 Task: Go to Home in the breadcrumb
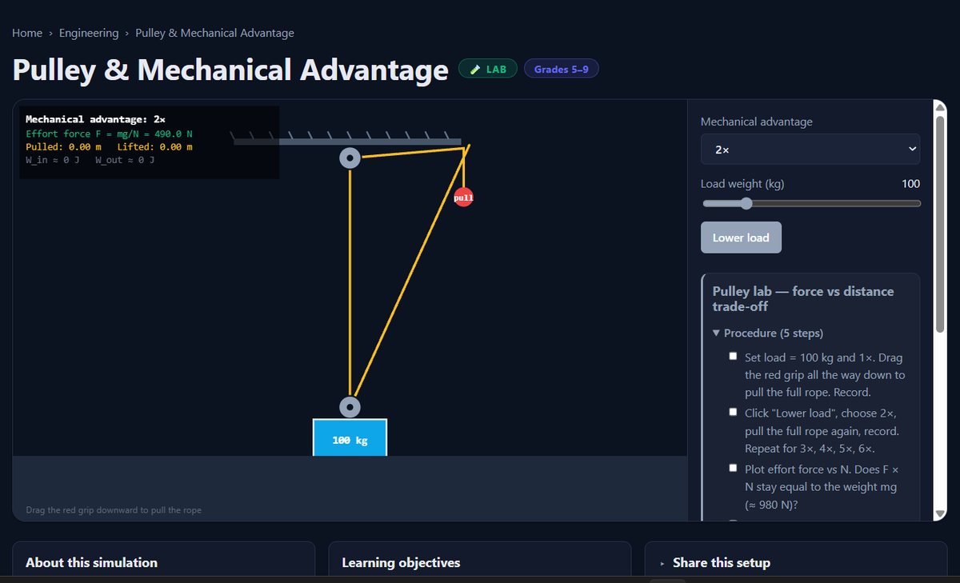(27, 33)
